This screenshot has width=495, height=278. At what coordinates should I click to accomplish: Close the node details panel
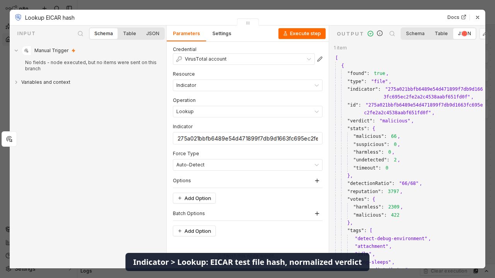[x=478, y=17]
